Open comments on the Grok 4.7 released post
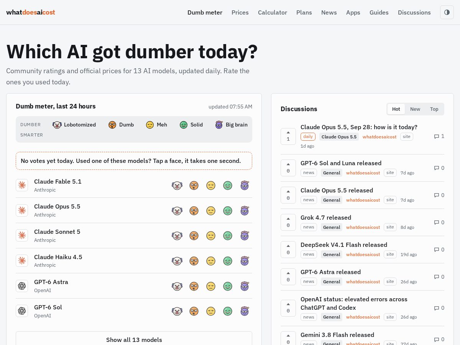 click(x=439, y=222)
